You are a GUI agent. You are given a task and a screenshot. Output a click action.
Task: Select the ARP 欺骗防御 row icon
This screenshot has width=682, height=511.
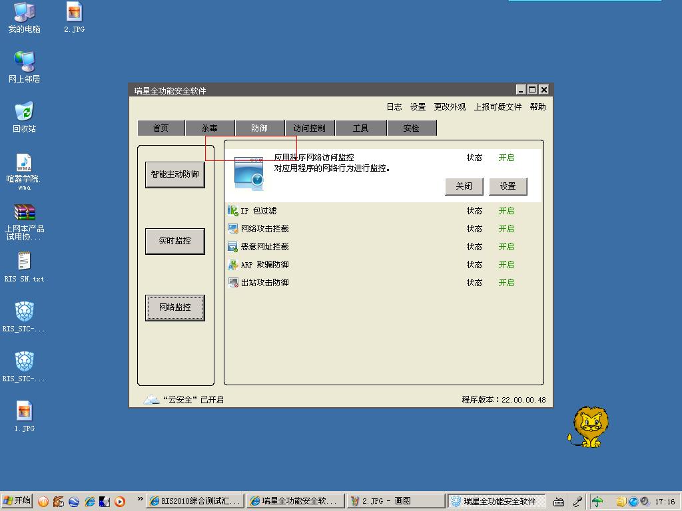[232, 265]
